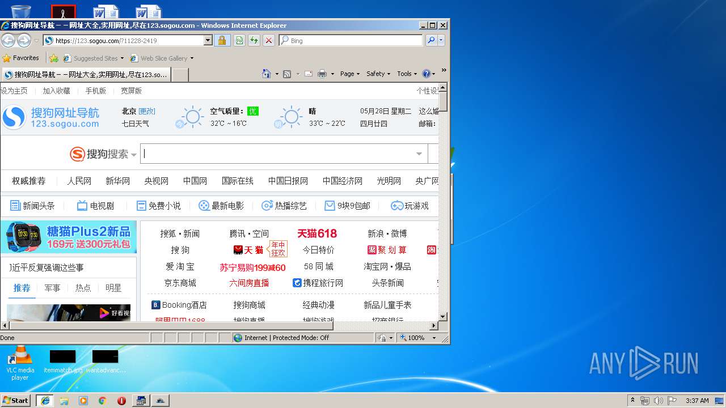Screen dimensions: 726x408
Task: Open the IE Help question mark icon
Action: tap(427, 74)
